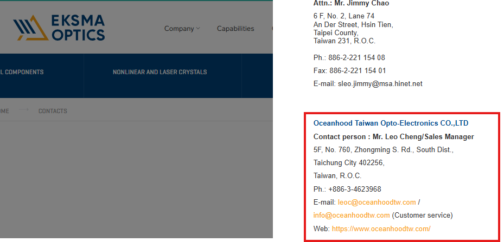The height and width of the screenshot is (242, 504).
Task: Click the EKSMA Optics triangle logo icon
Action: 29,28
